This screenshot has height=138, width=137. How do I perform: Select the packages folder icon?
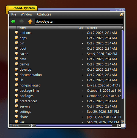point(17,95)
